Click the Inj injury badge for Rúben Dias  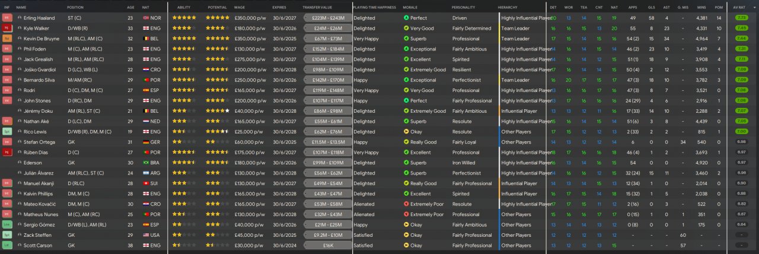click(x=7, y=153)
